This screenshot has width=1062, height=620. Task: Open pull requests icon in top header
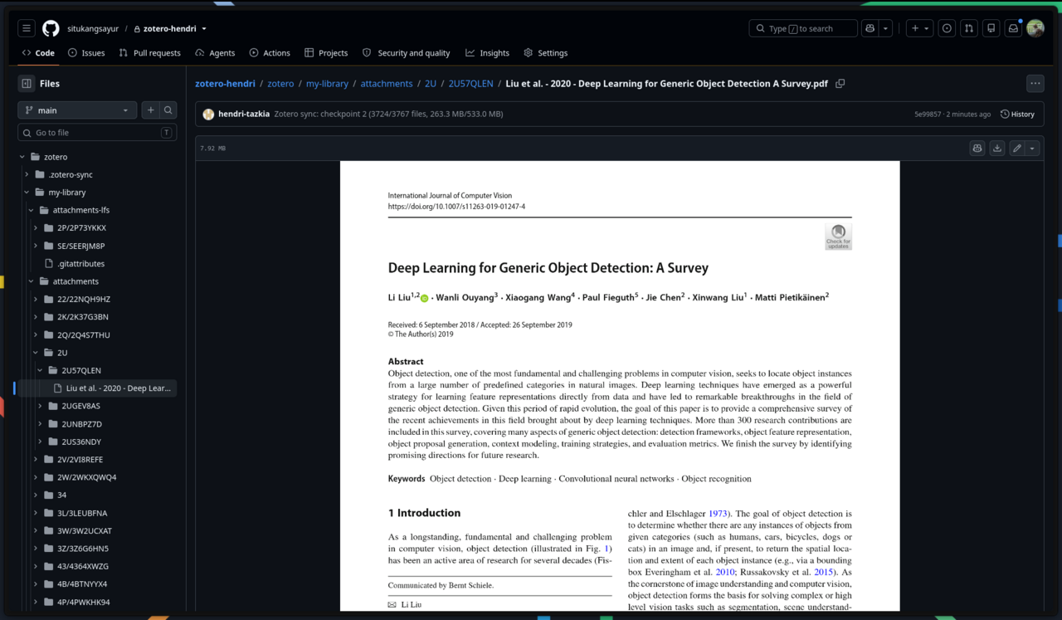pyautogui.click(x=969, y=28)
